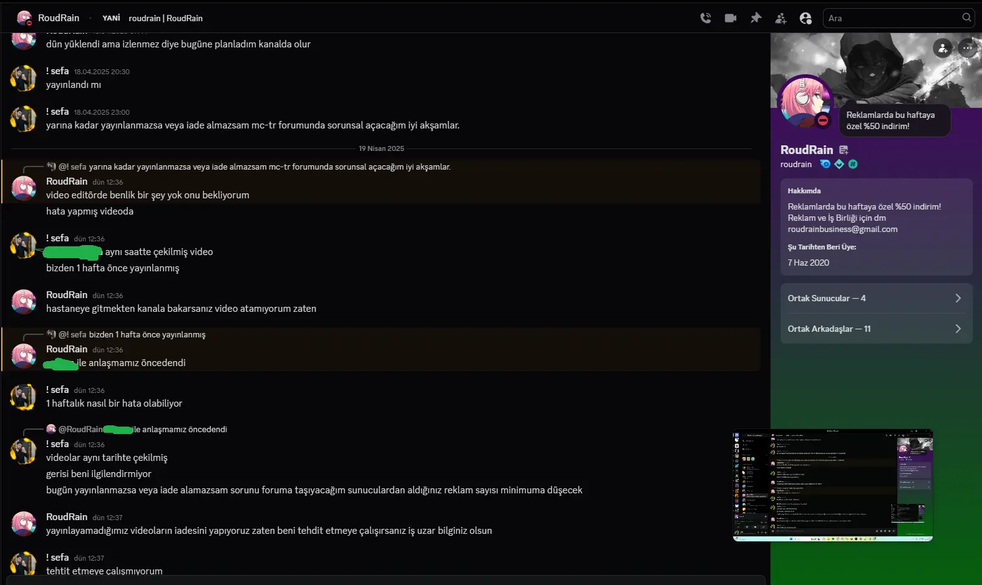Toggle the user profile panel icon
Viewport: 982px width, 585px height.
pos(805,18)
